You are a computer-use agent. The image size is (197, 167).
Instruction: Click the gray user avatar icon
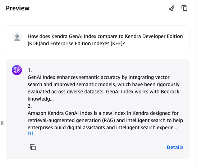tap(17, 36)
